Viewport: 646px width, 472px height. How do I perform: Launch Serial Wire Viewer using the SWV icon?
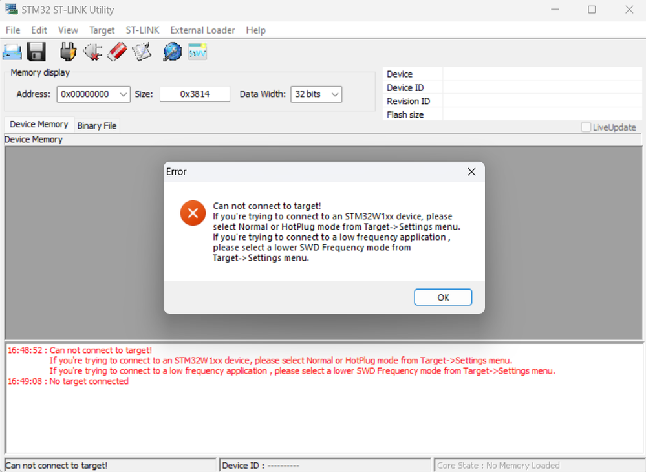(x=197, y=51)
